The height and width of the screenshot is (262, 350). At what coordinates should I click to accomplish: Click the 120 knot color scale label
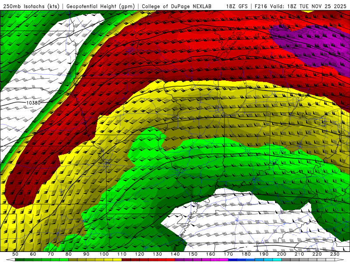point(140,254)
